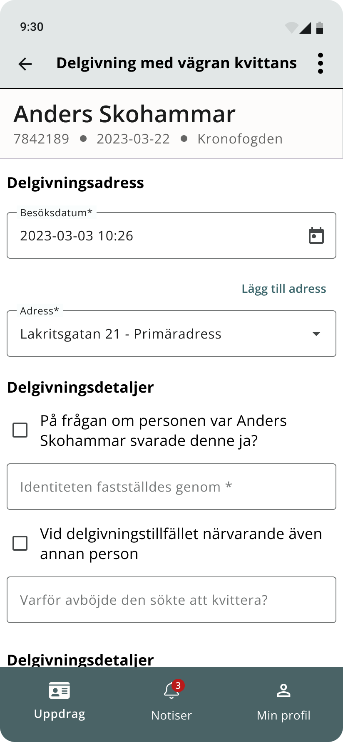Screen dimensions: 343x742
Task: Tap the Notiser bell icon
Action: tap(171, 692)
